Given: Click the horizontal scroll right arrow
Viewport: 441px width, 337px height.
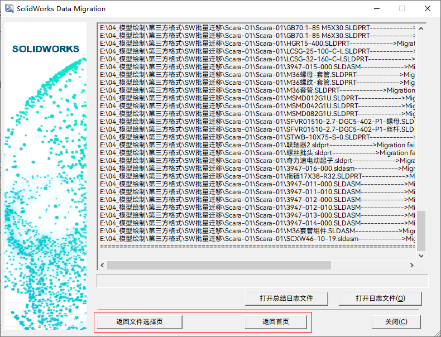Looking at the screenshot, I should pos(412,266).
